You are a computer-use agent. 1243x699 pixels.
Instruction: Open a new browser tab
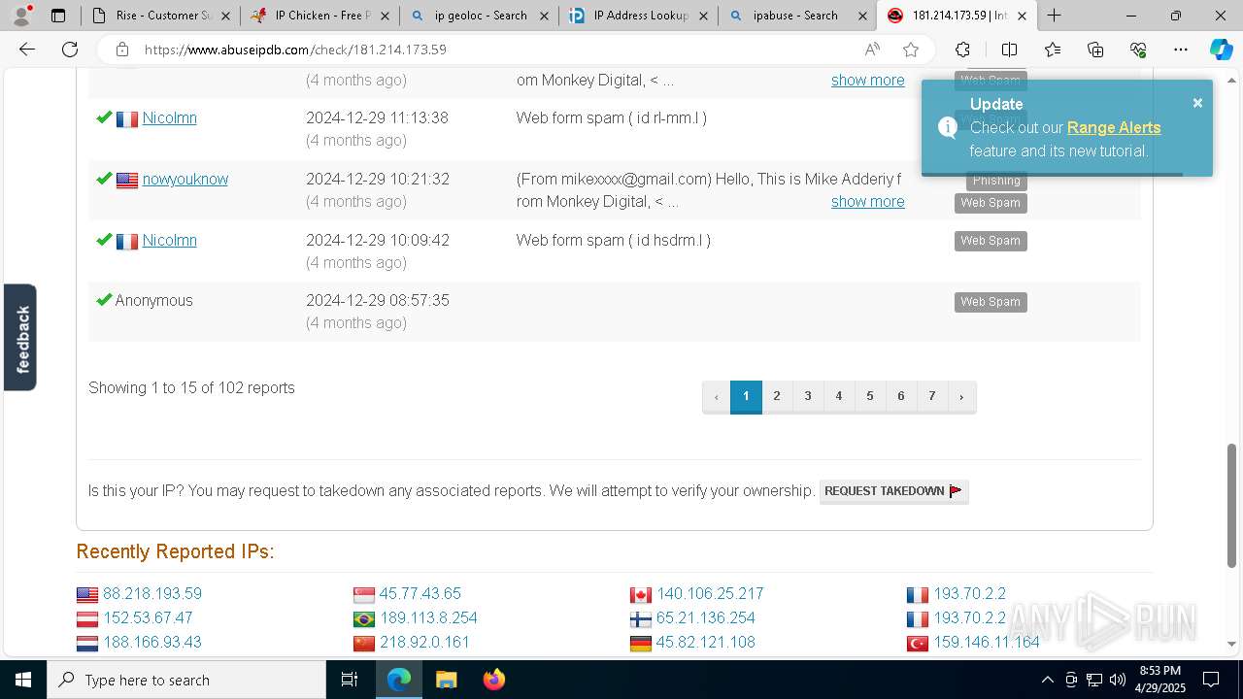point(1054,16)
